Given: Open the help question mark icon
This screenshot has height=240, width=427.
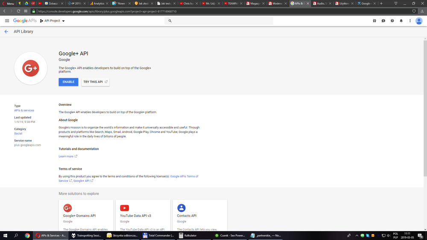Looking at the screenshot, I should tap(392, 20).
